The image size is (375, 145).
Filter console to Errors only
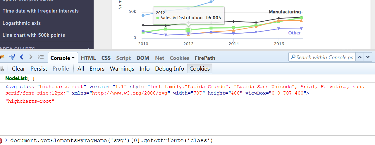coord(97,69)
